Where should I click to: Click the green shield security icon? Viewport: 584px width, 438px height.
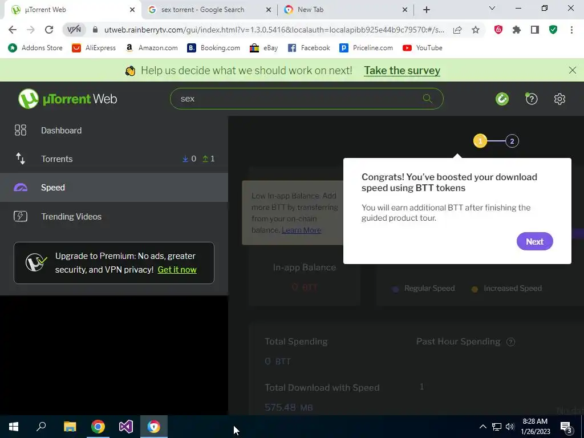pos(553,30)
